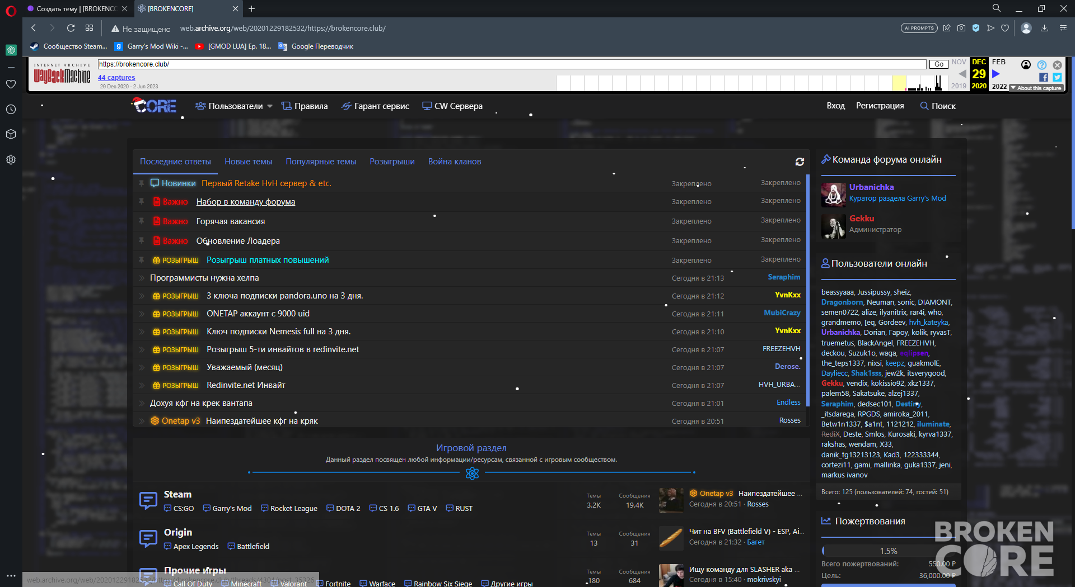Expand About this capture panel

(1036, 88)
